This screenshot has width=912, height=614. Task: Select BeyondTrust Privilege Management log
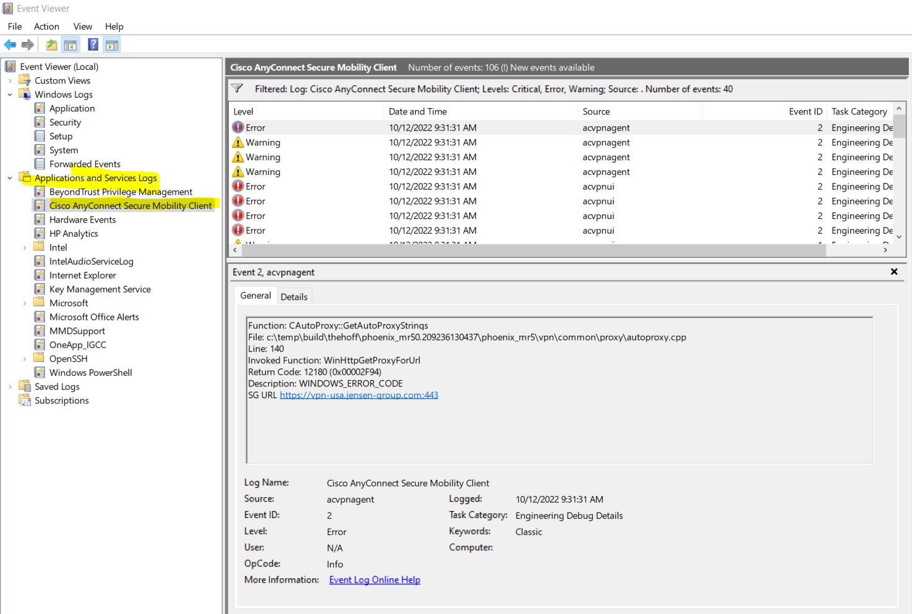tap(121, 192)
